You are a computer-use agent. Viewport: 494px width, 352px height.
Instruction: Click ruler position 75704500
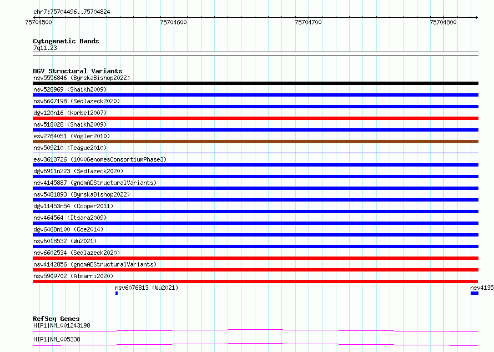(x=38, y=22)
